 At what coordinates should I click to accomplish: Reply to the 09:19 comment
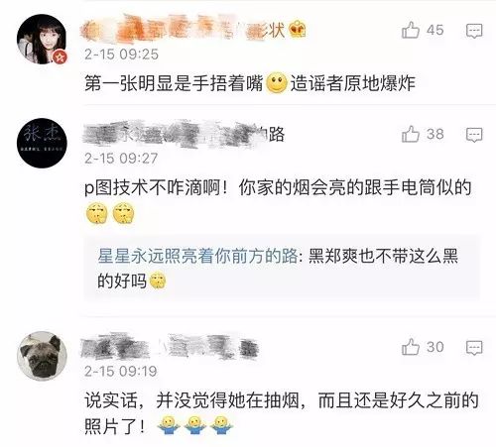tap(474, 348)
